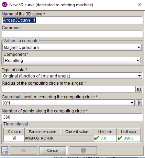Image resolution: width=145 pixels, height=158 pixels.
Task: Click the Number of points field
Action: 72,117
